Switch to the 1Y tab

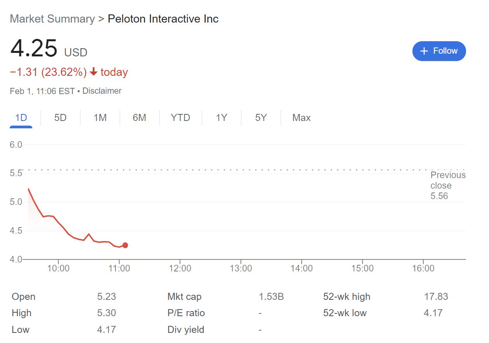coord(221,117)
